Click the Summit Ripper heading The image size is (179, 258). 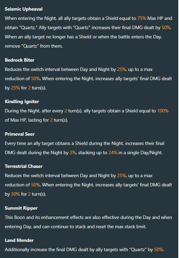coord(21,208)
